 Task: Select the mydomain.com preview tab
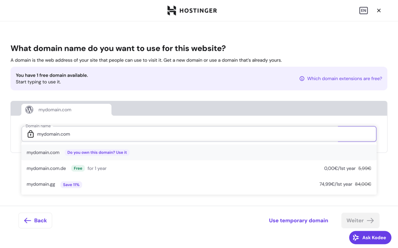pyautogui.click(x=66, y=110)
